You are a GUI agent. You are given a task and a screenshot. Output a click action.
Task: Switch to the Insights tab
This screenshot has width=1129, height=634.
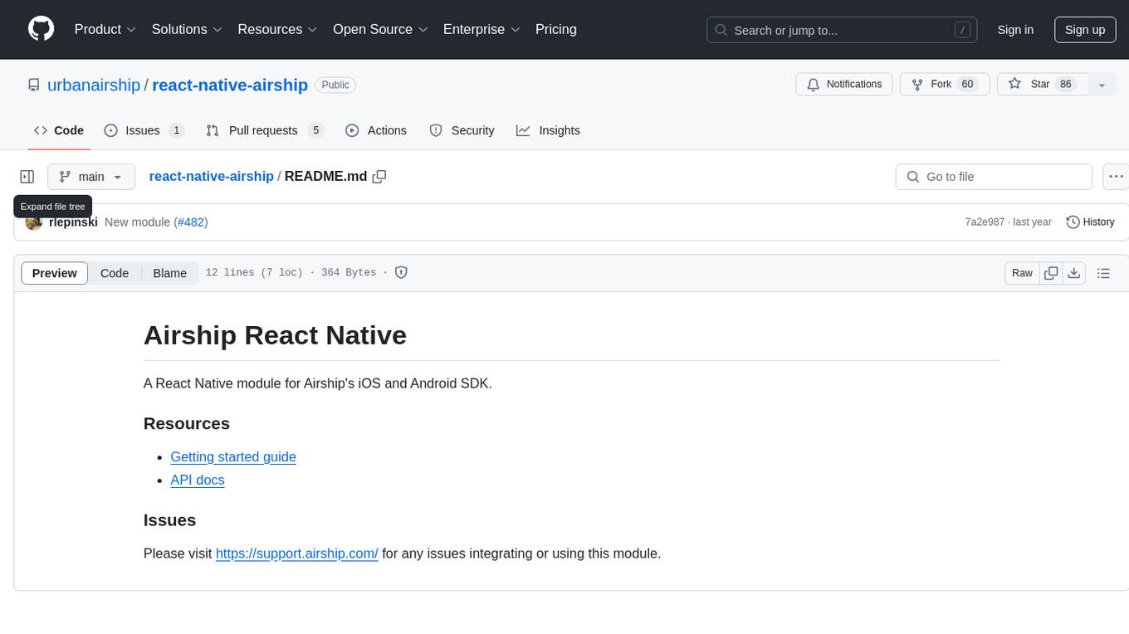[x=548, y=130]
